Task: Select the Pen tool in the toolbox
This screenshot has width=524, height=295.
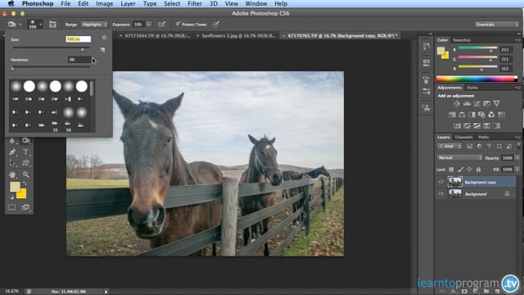Action: [12, 152]
